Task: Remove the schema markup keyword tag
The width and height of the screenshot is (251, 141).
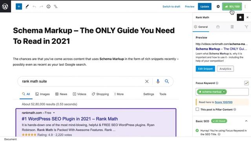Action: point(224,92)
